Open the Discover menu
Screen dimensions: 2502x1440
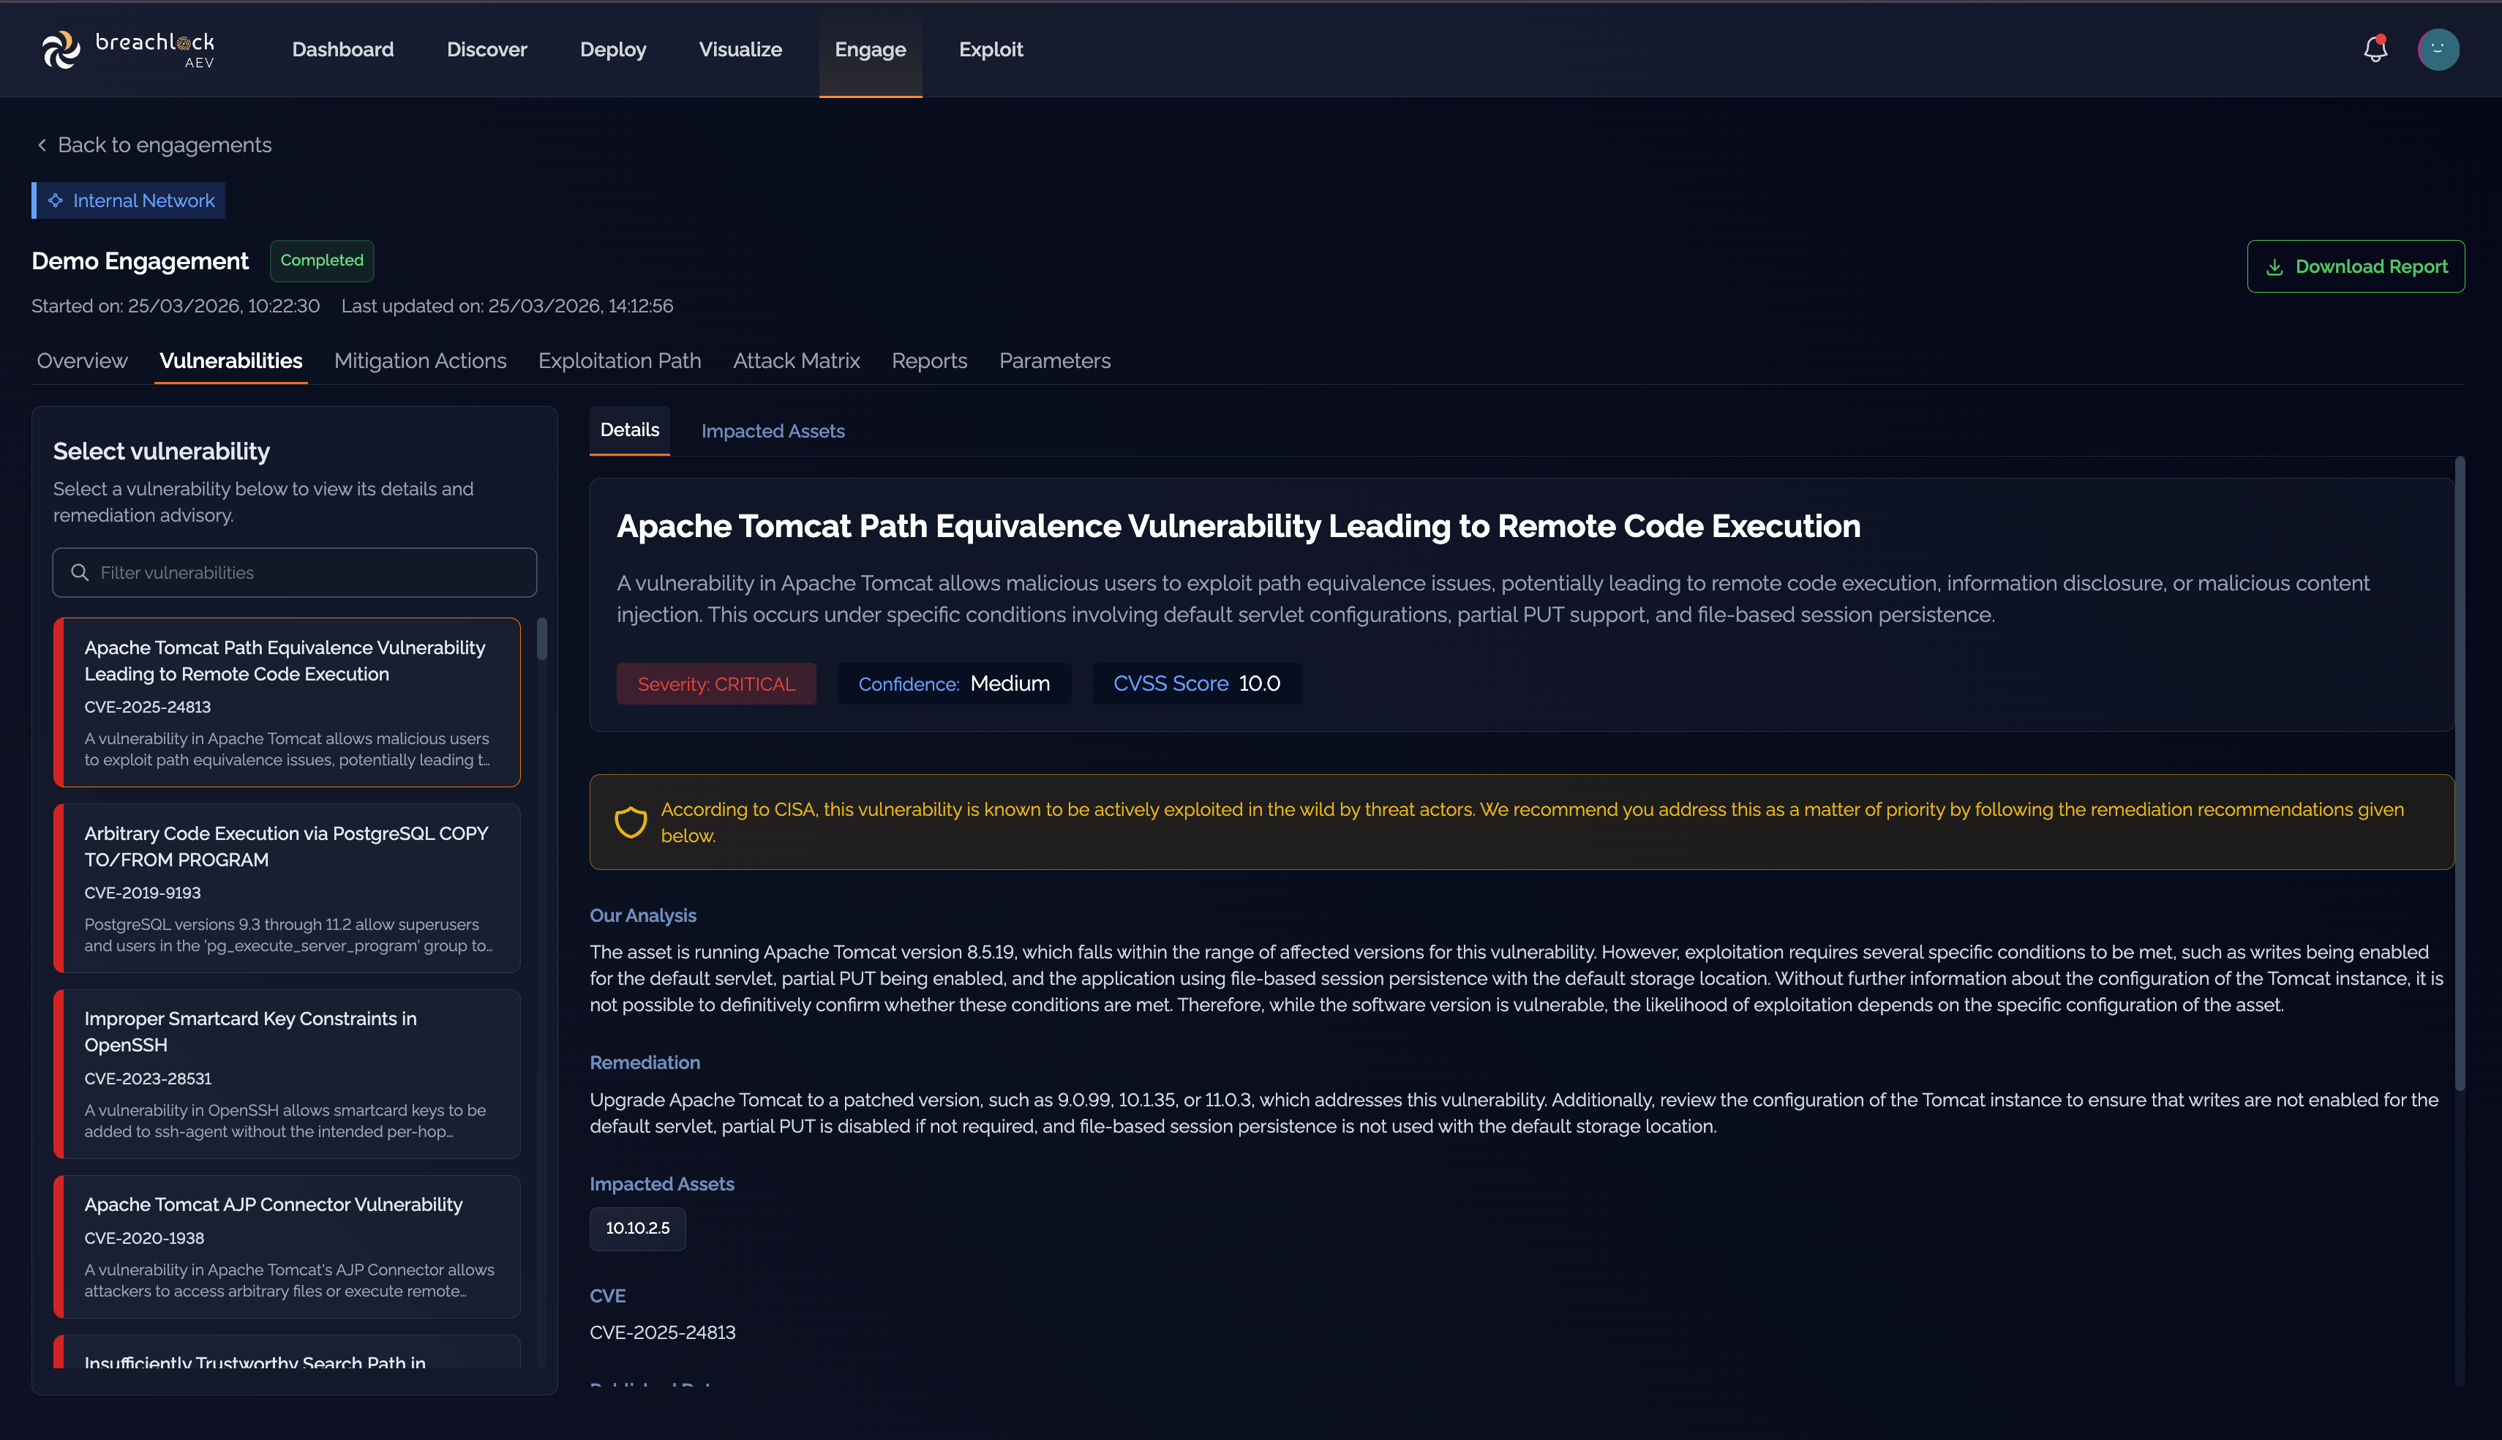point(487,50)
